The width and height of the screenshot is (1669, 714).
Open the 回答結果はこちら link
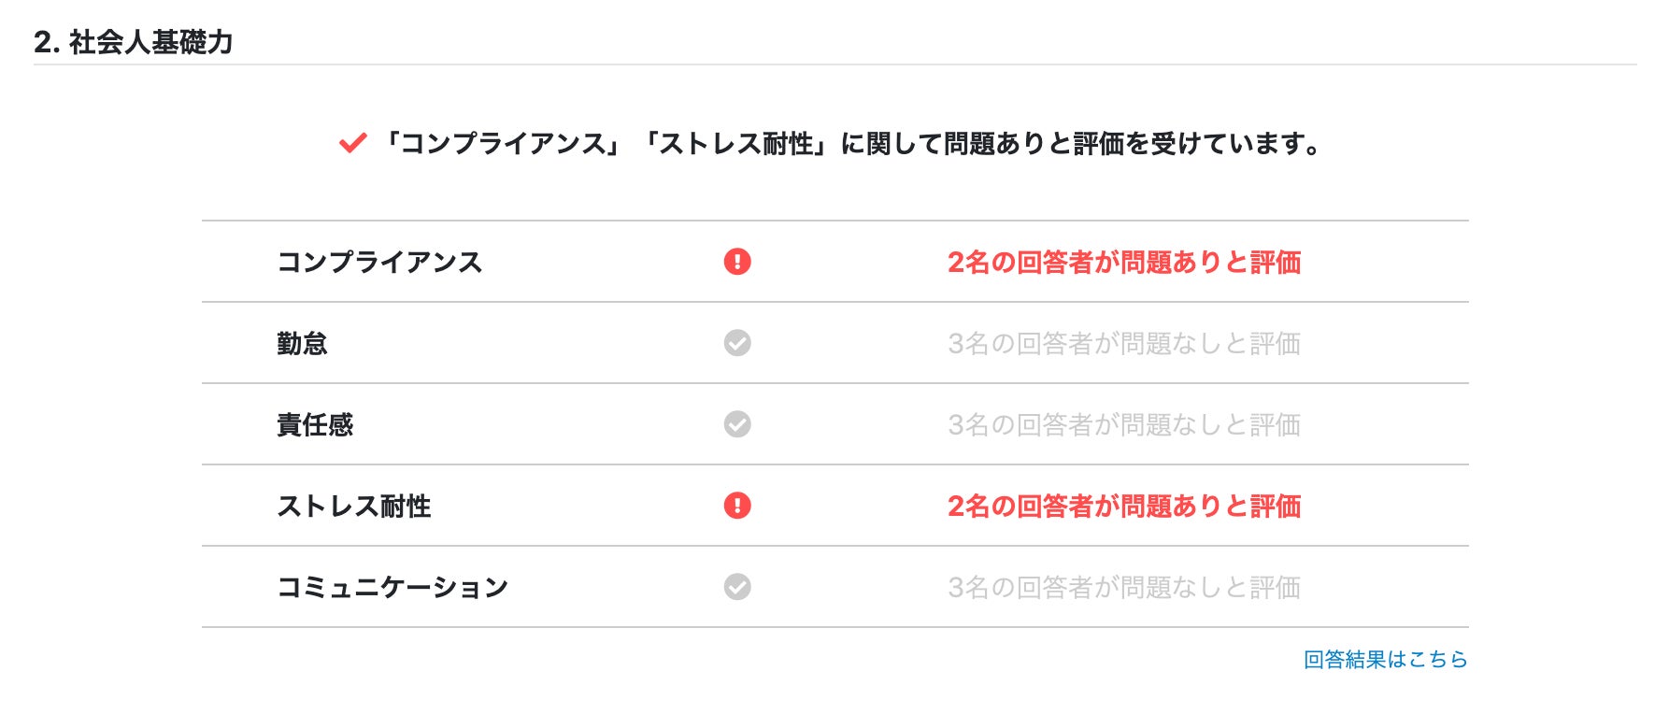1385,660
